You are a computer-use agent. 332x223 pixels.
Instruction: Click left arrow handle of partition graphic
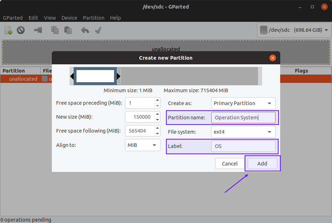coord(72,76)
